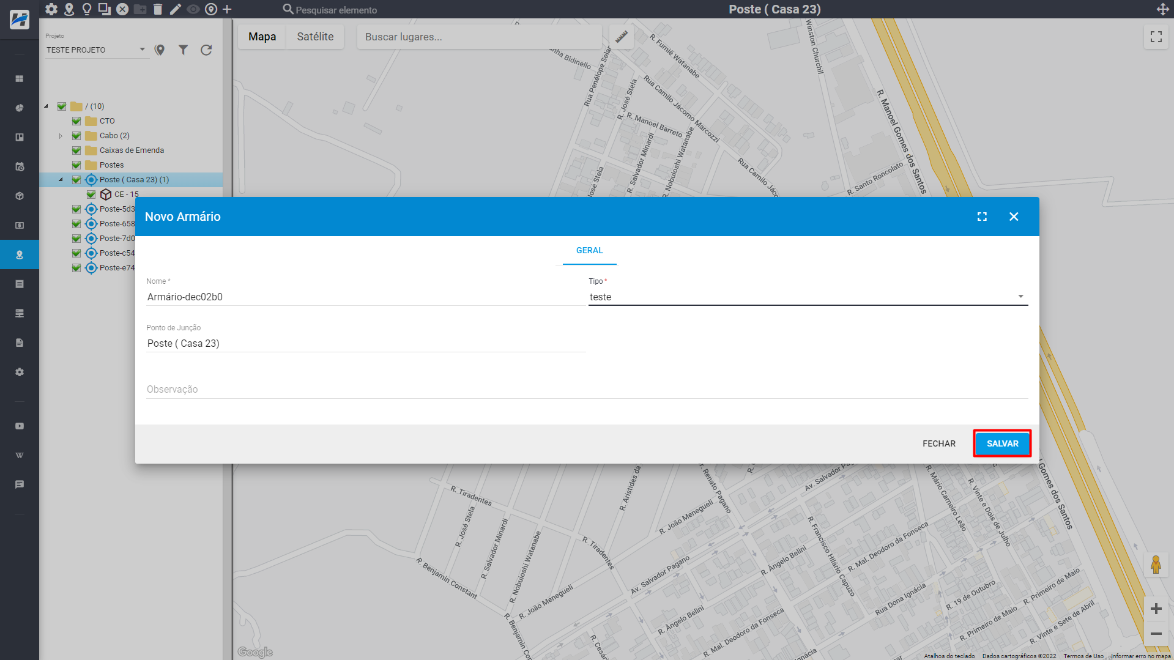Click the trash delete icon

tap(158, 9)
